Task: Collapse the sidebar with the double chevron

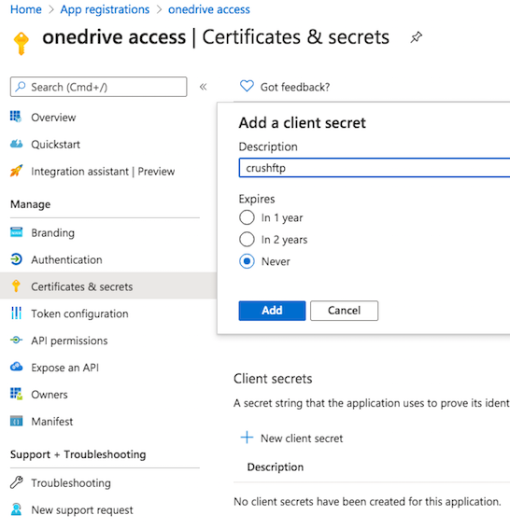Action: point(203,87)
